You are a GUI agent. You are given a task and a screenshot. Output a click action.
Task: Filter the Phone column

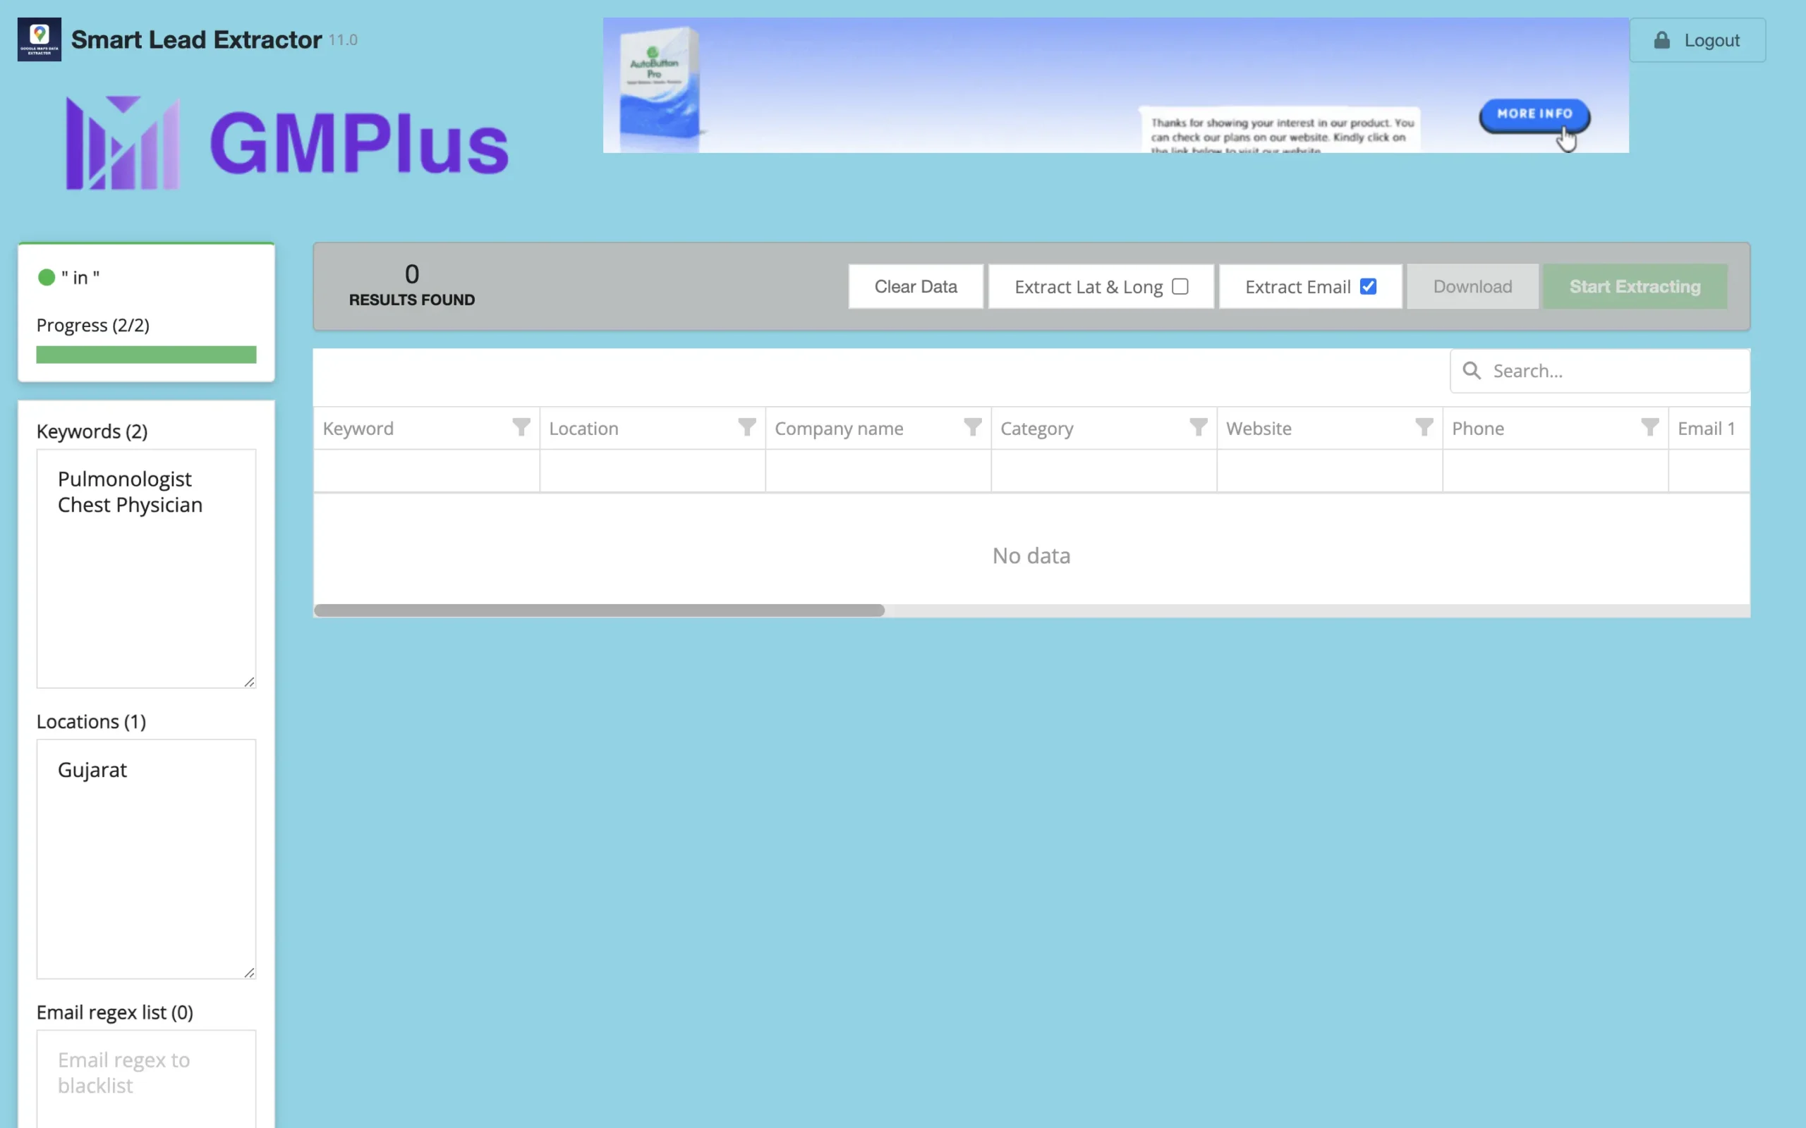pos(1651,427)
